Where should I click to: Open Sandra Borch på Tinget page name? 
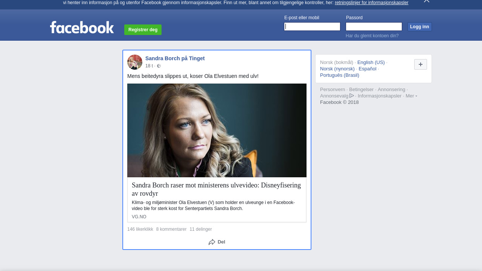175,58
